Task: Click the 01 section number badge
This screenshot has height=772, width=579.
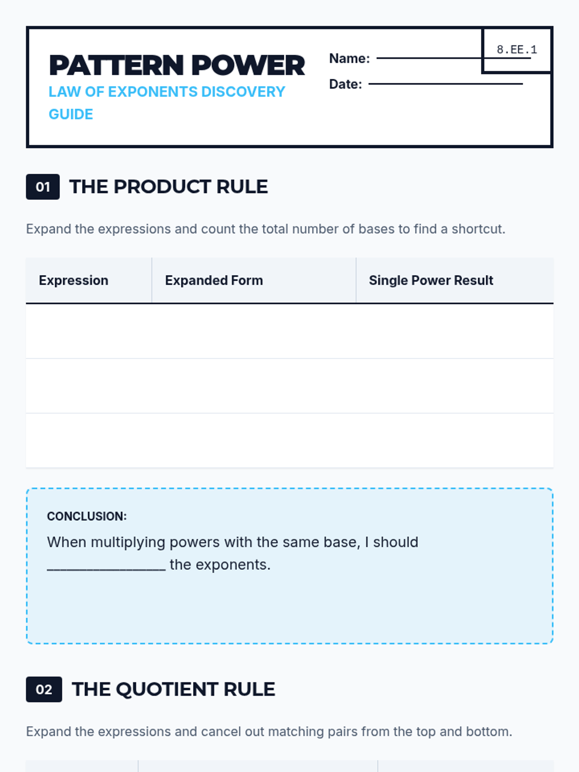Action: coord(42,187)
